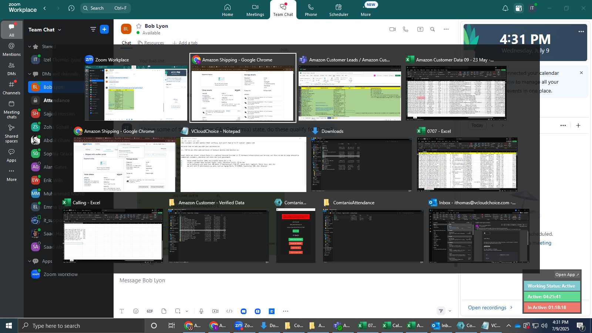Go back with the left arrow
592x333 pixels.
(x=45, y=8)
